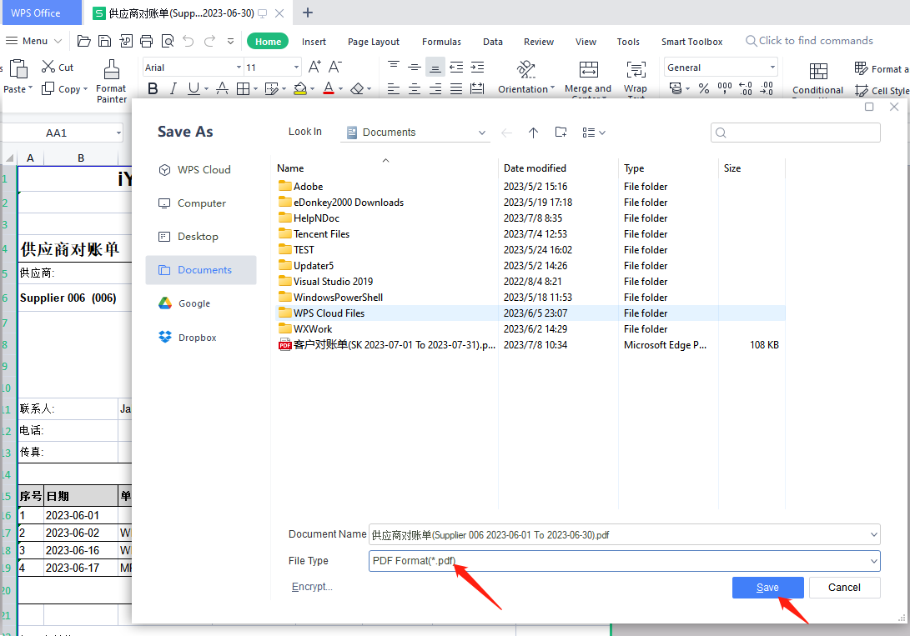Toggle Bold formatting
The width and height of the screenshot is (910, 636).
[x=153, y=89]
